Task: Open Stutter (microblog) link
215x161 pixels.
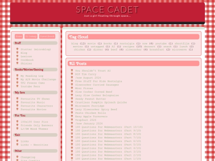Action: 36,49
